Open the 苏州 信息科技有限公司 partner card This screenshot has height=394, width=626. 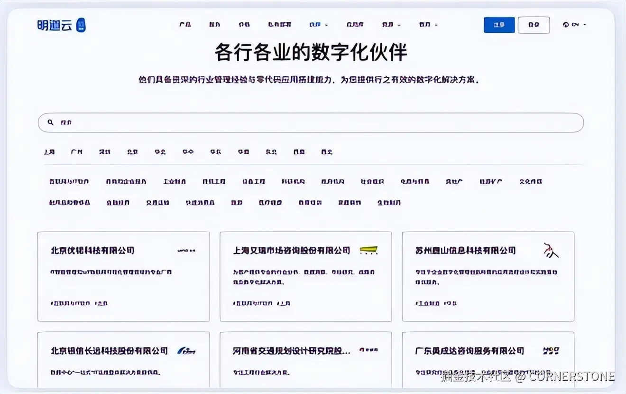coord(488,276)
